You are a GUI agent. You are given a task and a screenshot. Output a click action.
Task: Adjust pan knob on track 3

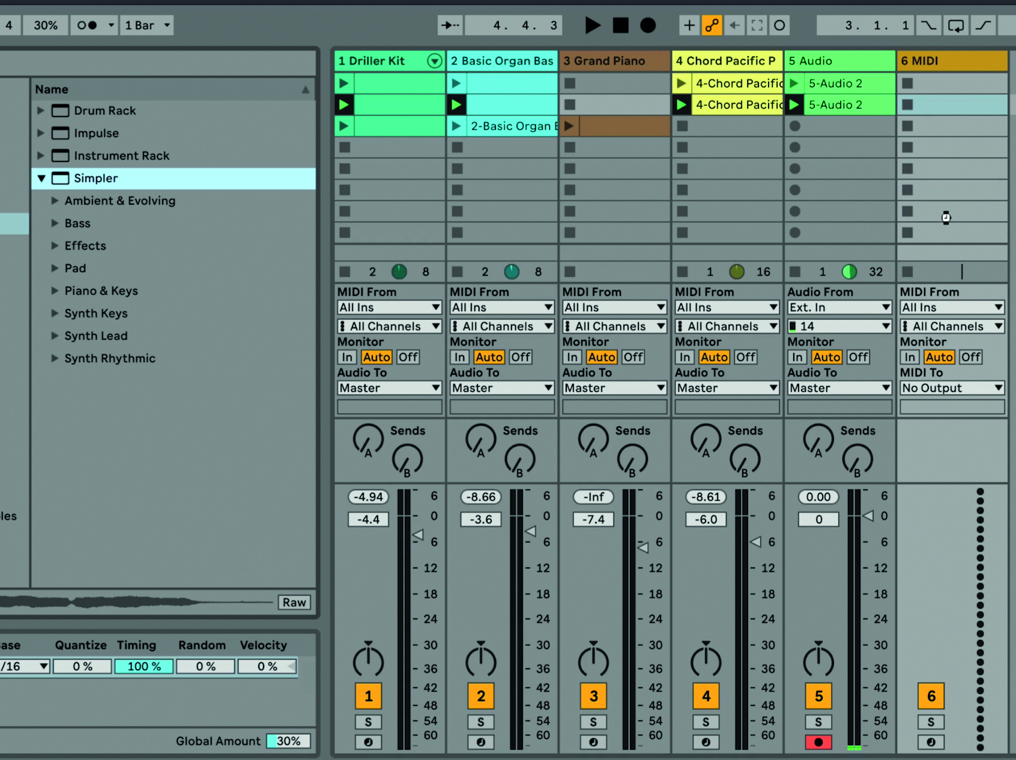point(593,659)
